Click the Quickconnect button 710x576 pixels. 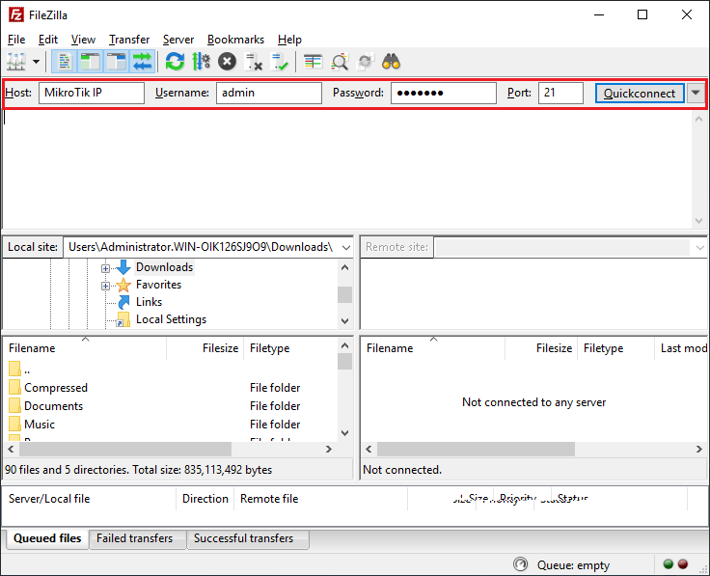(x=640, y=94)
